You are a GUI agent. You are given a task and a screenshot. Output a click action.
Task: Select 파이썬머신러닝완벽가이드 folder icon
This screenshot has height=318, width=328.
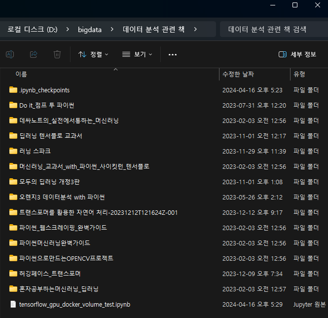click(13, 243)
